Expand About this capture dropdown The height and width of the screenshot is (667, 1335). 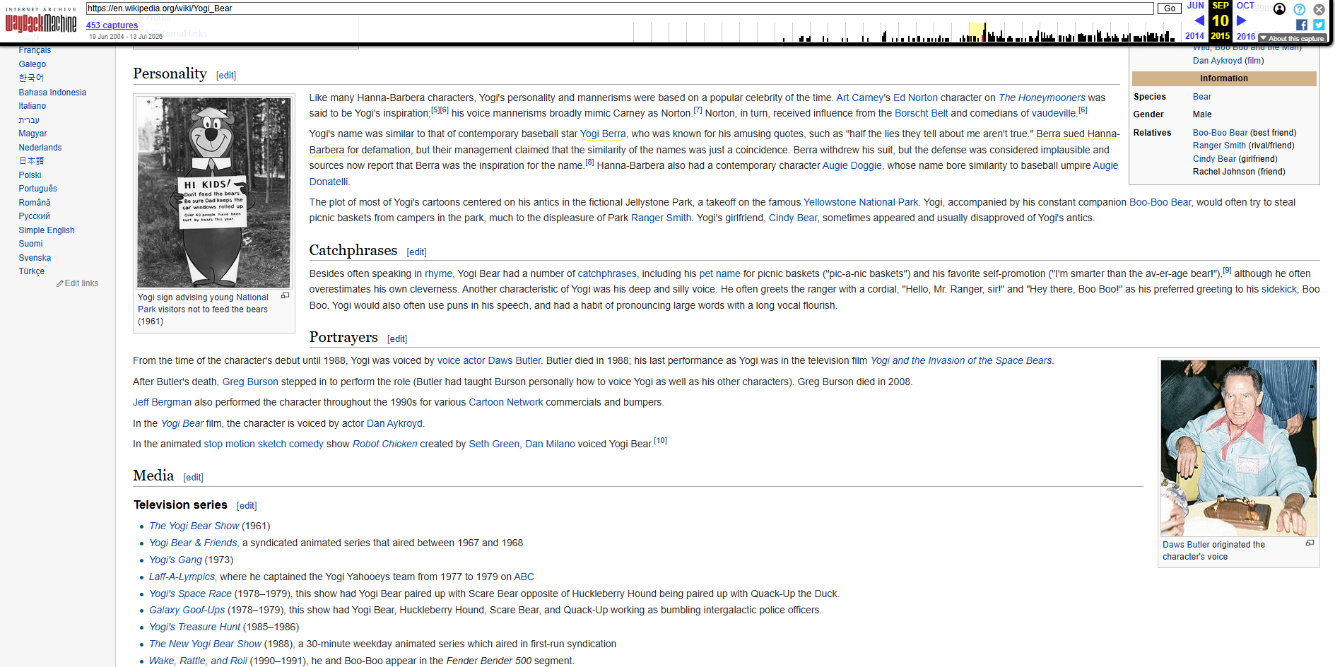[x=1292, y=38]
